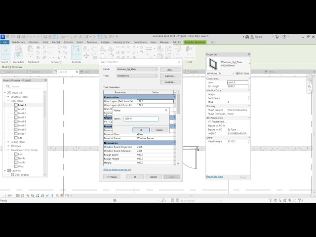Screen dimensions: 316x237
Task: Collapse Elevations (12mm Circle) node
Action: [8, 150]
